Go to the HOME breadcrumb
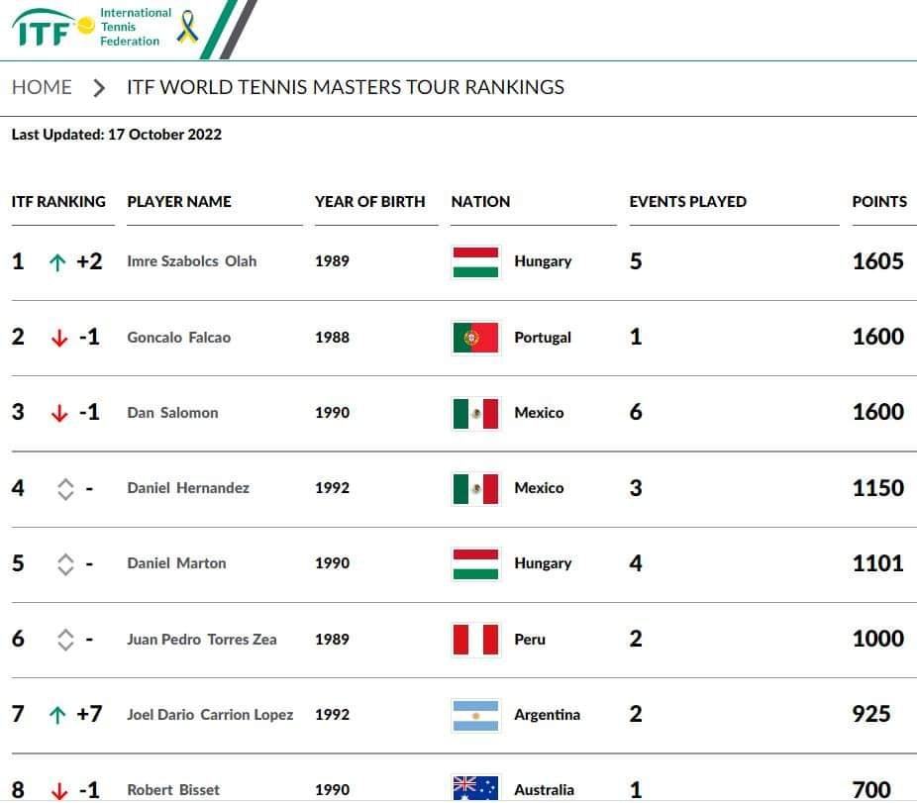Screen dimensions: 917x803 point(42,87)
